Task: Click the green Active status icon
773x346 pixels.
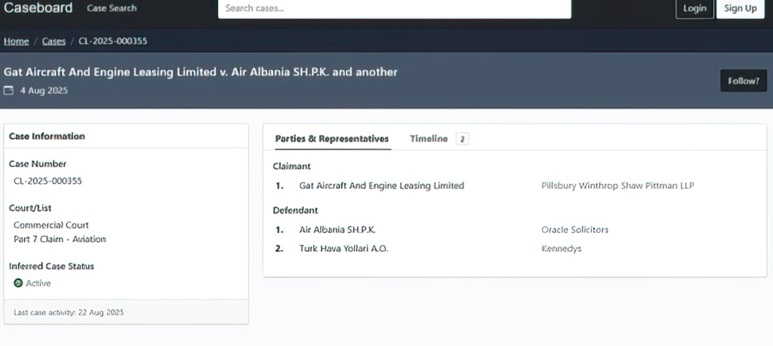Action: tap(18, 283)
